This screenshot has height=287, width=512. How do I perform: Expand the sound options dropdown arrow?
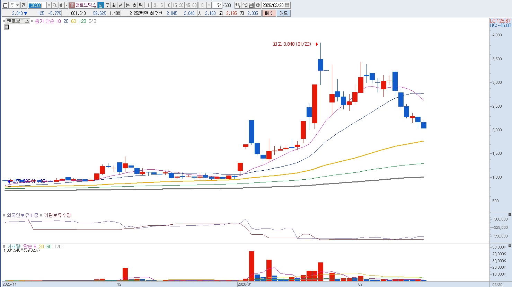point(66,5)
